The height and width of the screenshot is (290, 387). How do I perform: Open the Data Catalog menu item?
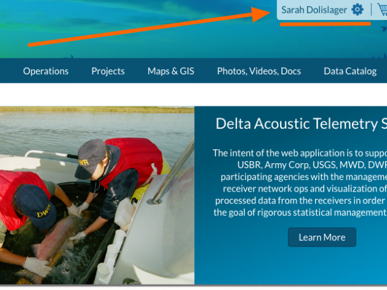click(x=350, y=71)
